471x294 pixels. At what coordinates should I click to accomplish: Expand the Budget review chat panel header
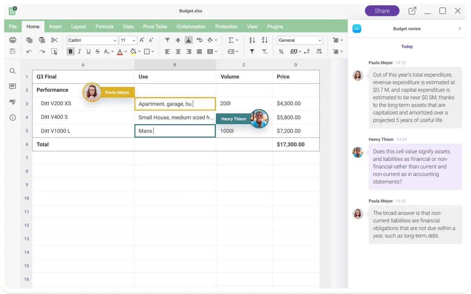(x=459, y=28)
